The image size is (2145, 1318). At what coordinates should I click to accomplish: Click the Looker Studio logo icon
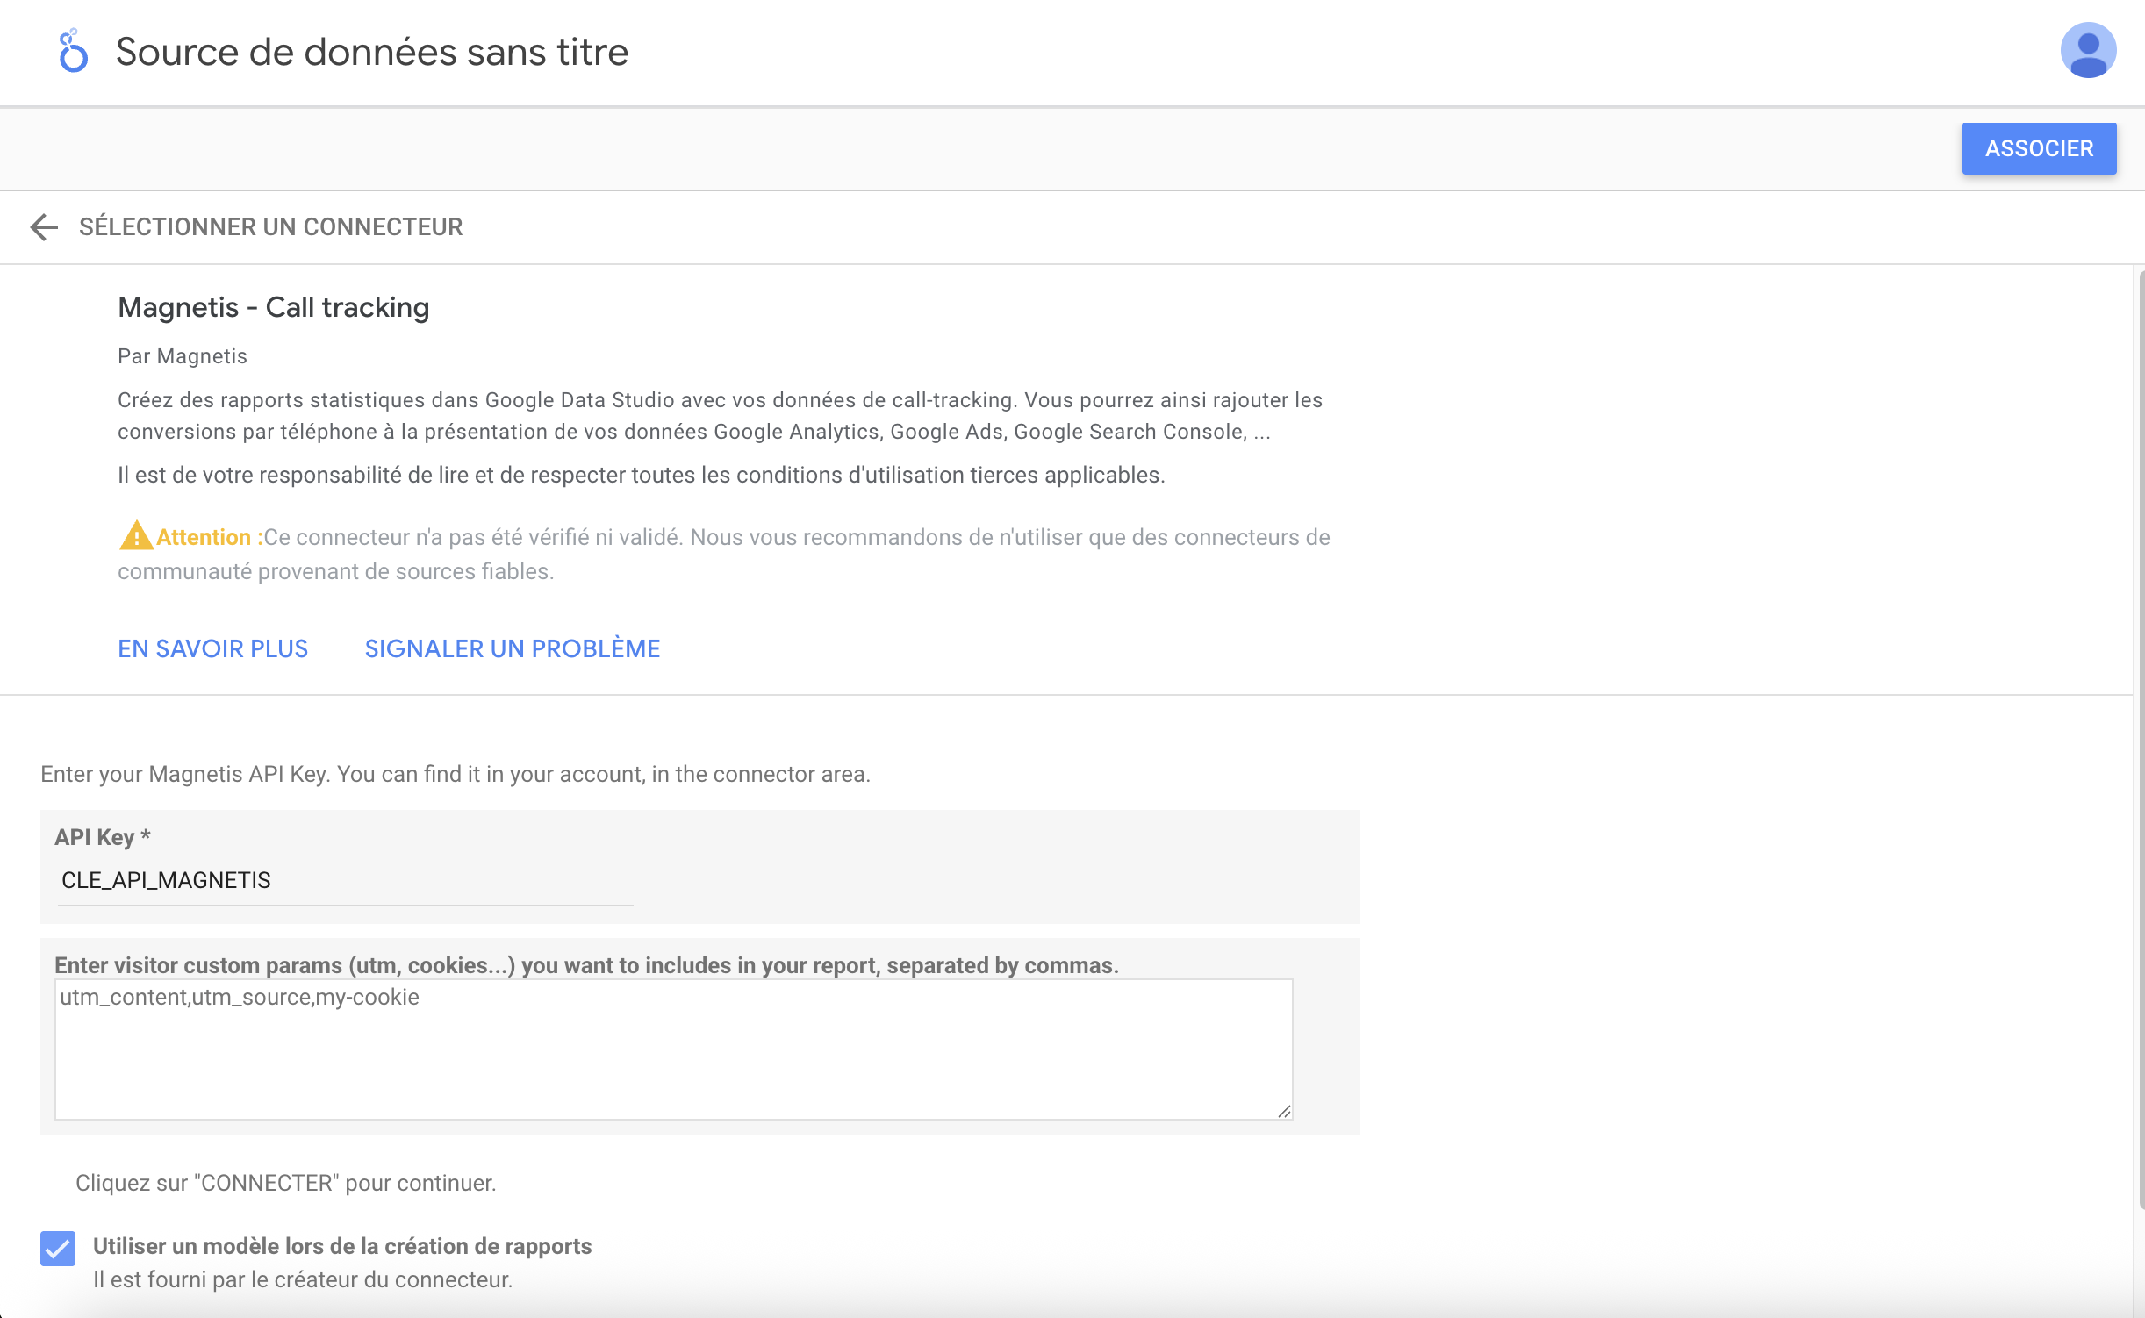tap(73, 52)
